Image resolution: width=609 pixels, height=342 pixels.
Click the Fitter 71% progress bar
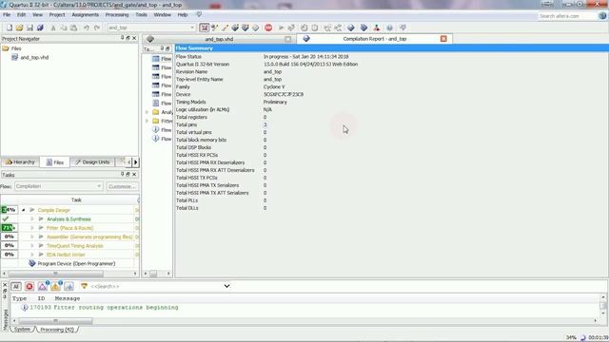pos(10,228)
